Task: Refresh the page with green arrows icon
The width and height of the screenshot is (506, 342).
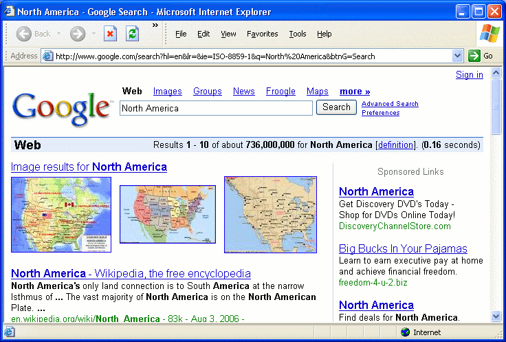Action: point(132,34)
